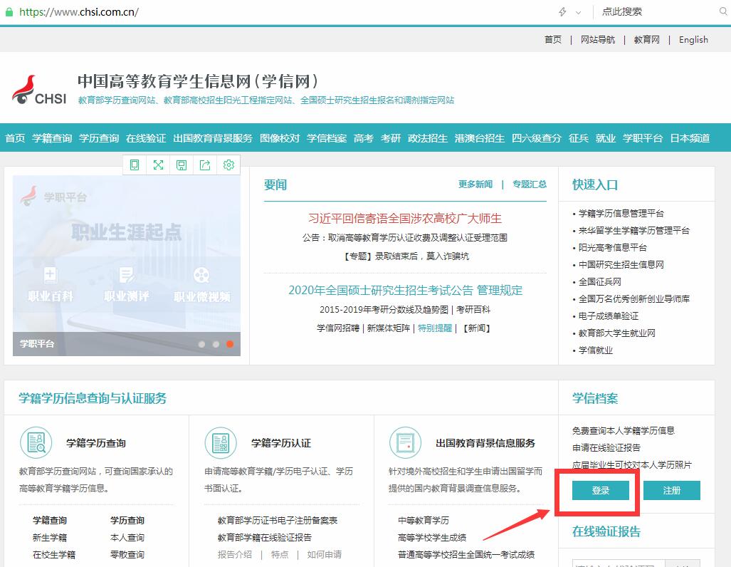Select the orange active carousel dot
The image size is (731, 567).
pyautogui.click(x=230, y=344)
